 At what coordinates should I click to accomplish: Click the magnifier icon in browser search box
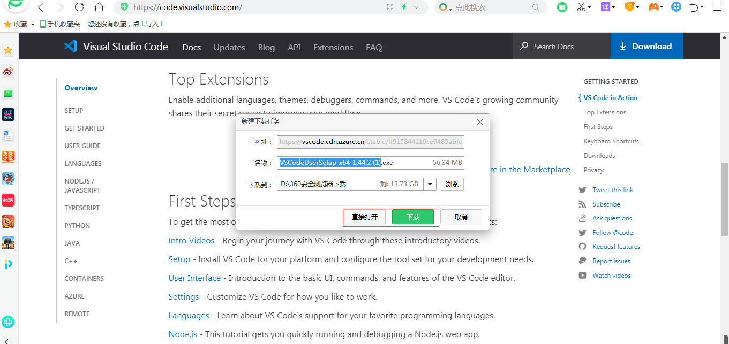(x=536, y=7)
